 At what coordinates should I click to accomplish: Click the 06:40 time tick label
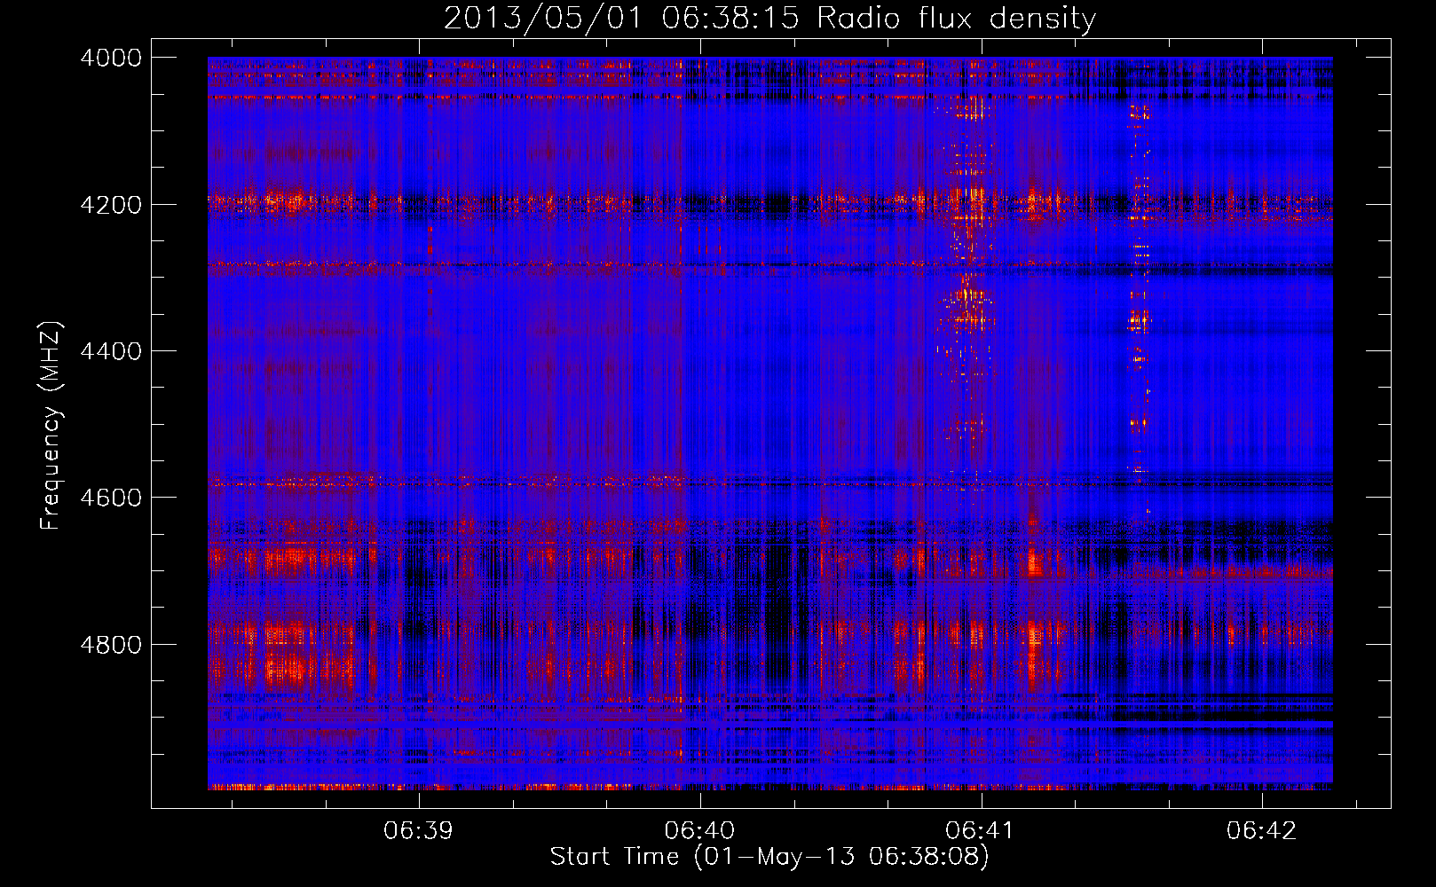coord(700,831)
